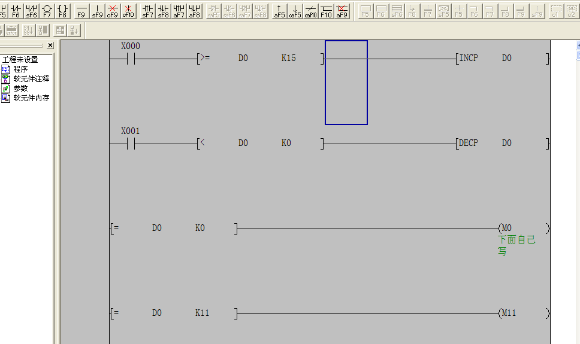This screenshot has width=580, height=344.
Task: Select sF8 falling edge pulse contact
Action: click(163, 10)
